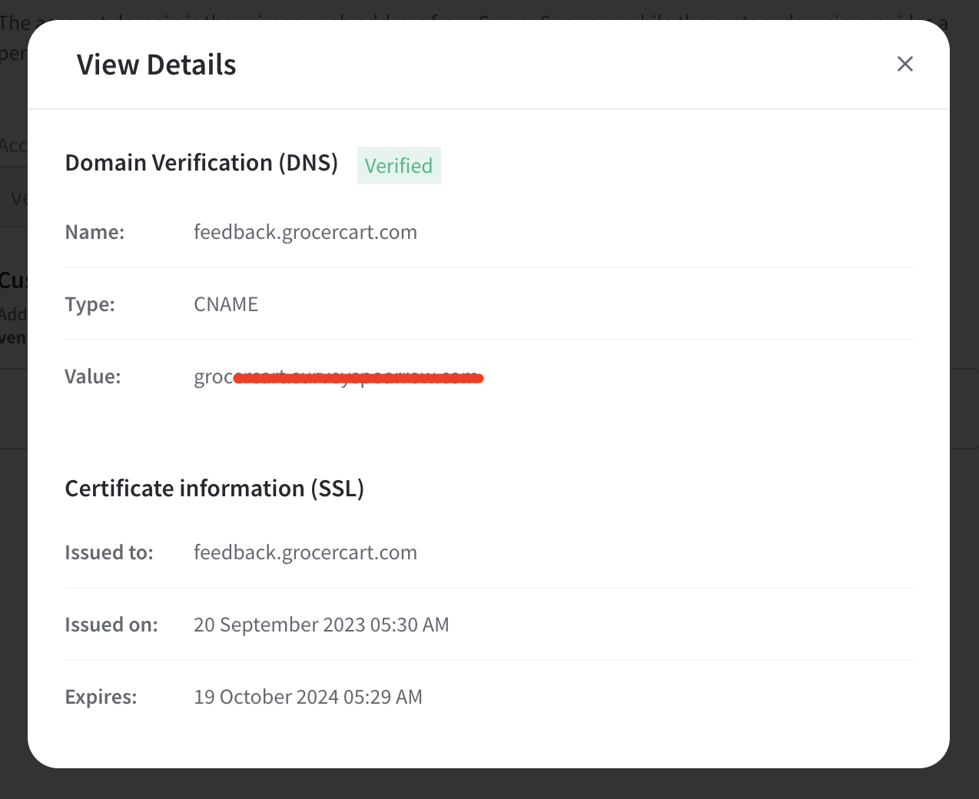Select the View Details dialog title
Image resolution: width=979 pixels, height=799 pixels.
point(157,65)
